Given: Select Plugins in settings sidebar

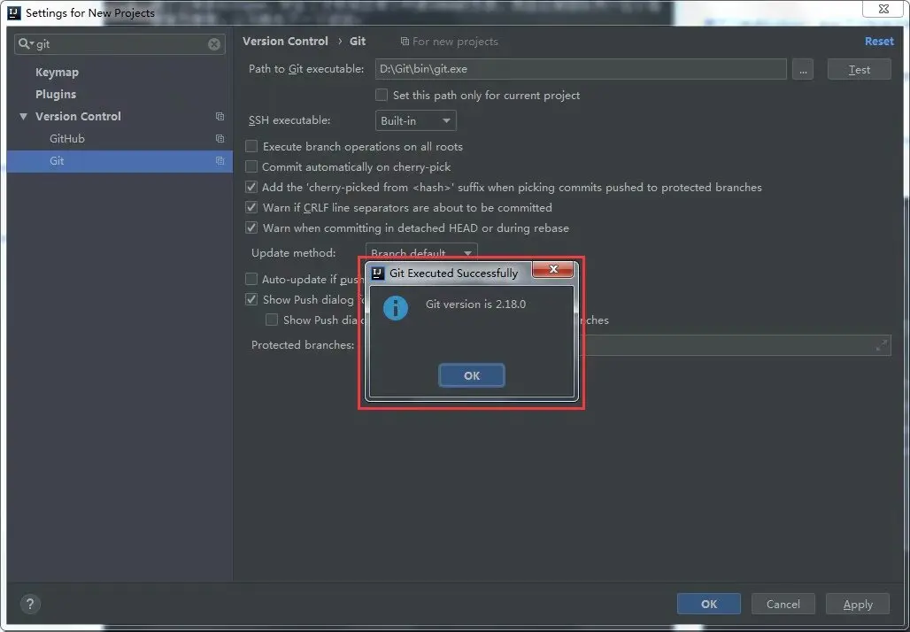Looking at the screenshot, I should coord(56,95).
